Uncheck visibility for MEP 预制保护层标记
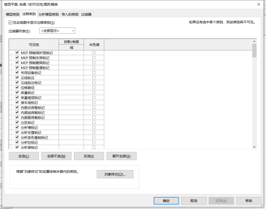 pos(17,52)
